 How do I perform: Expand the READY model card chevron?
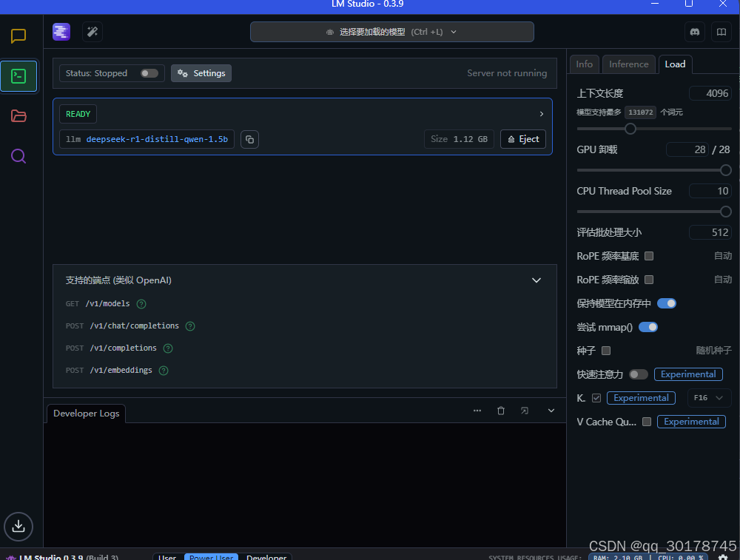pyautogui.click(x=542, y=114)
